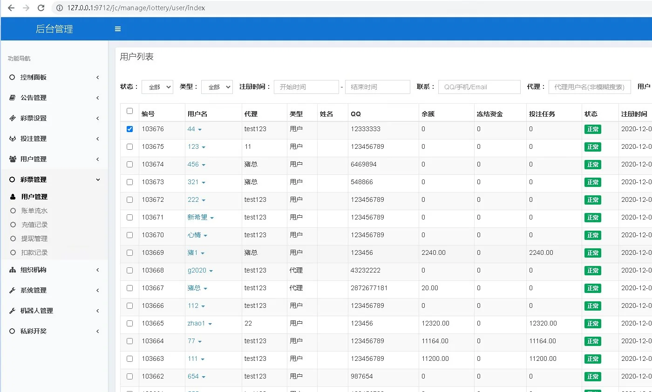
Task: Click the username link g2020
Action: point(197,270)
